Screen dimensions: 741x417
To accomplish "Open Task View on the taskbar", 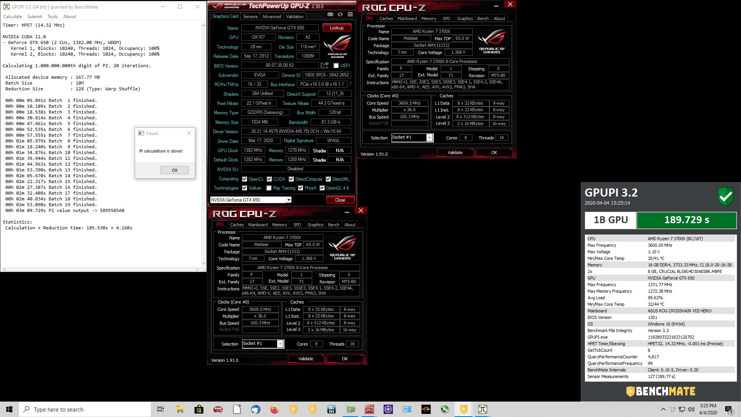I will coord(161,409).
